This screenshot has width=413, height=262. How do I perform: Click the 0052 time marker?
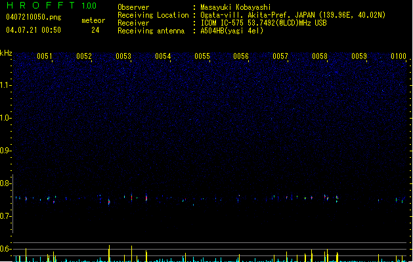pyautogui.click(x=84, y=56)
